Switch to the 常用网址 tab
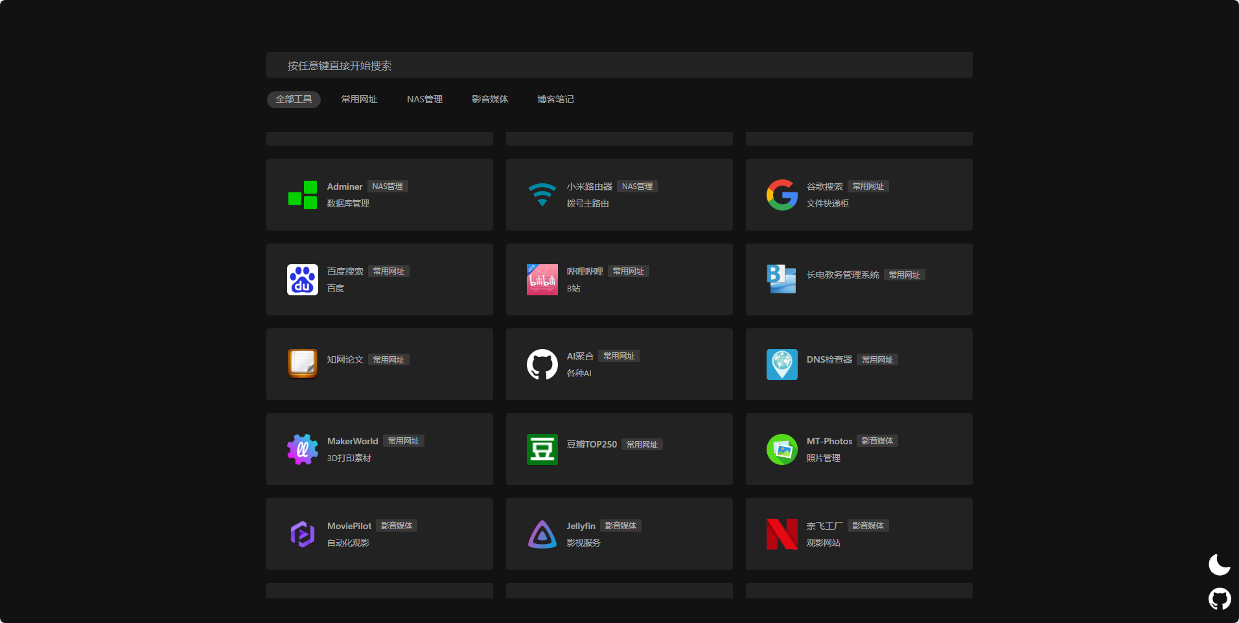1239x623 pixels. (x=359, y=99)
